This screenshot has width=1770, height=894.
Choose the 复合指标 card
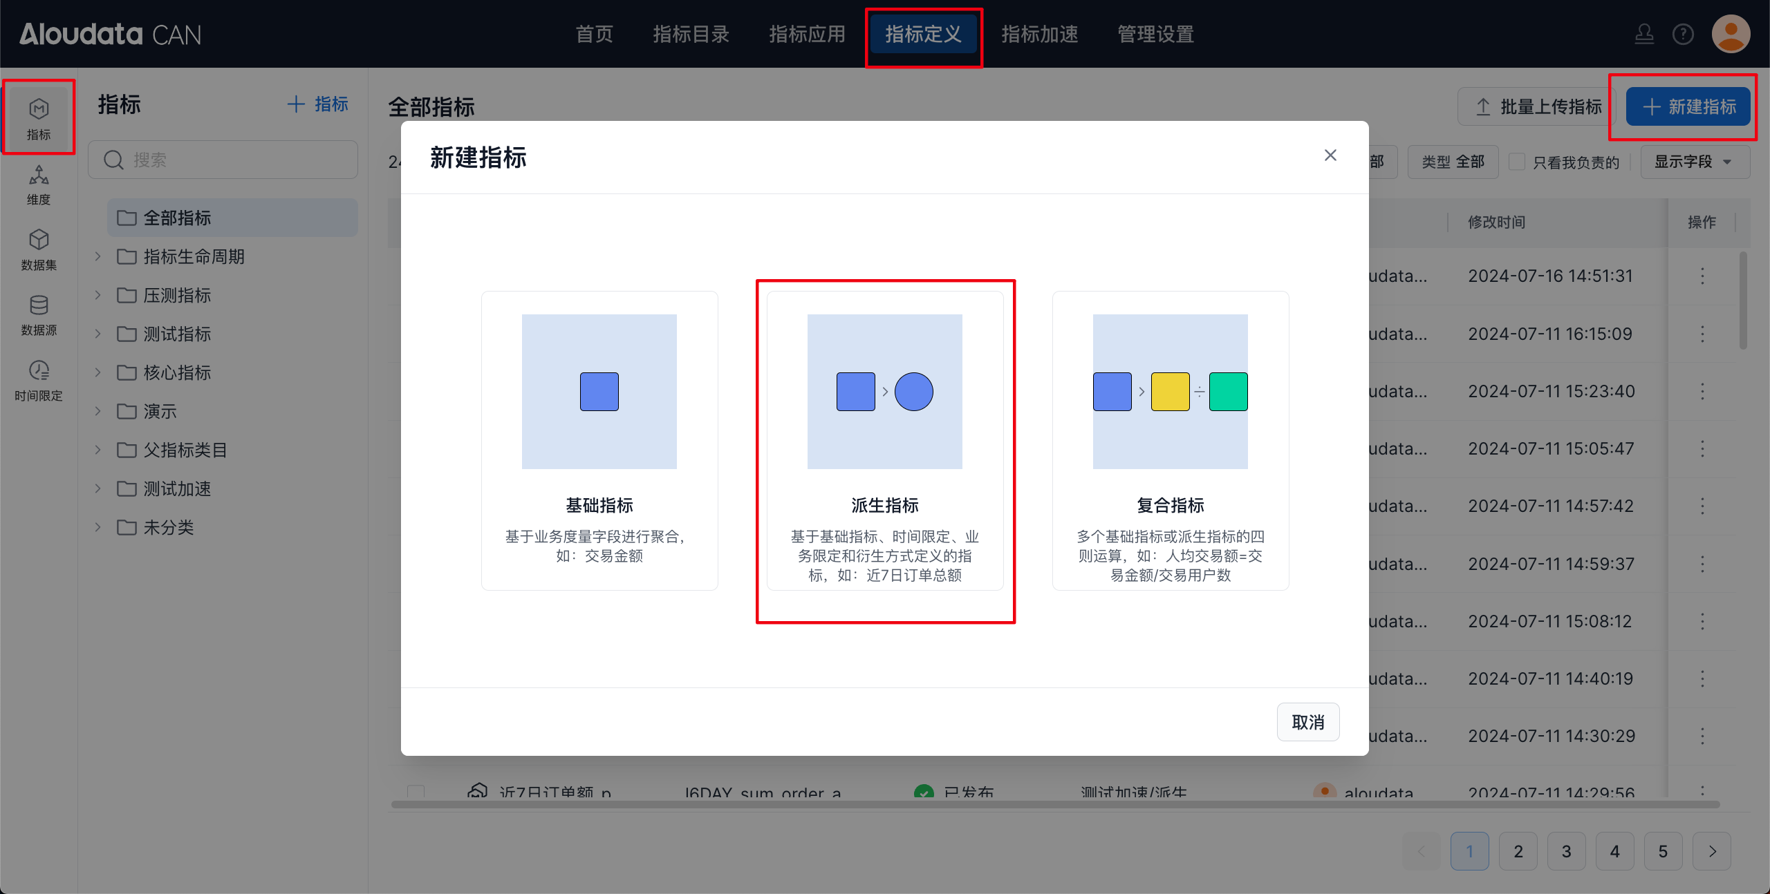click(x=1170, y=440)
